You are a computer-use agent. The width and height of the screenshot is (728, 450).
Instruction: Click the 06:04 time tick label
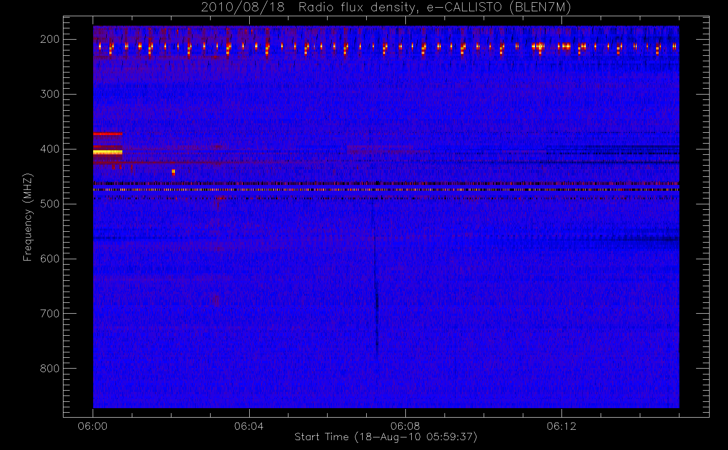249,426
